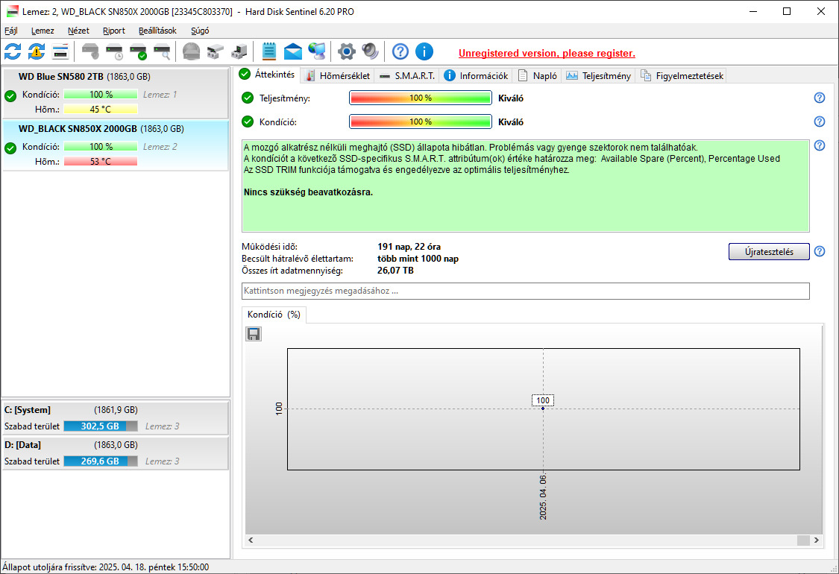Viewport: 839px width, 574px height.
Task: Open the Fájl menu
Action: click(x=10, y=31)
